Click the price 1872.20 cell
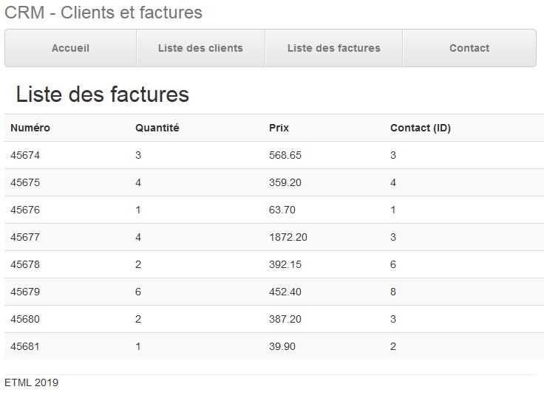The width and height of the screenshot is (544, 395). coord(288,237)
